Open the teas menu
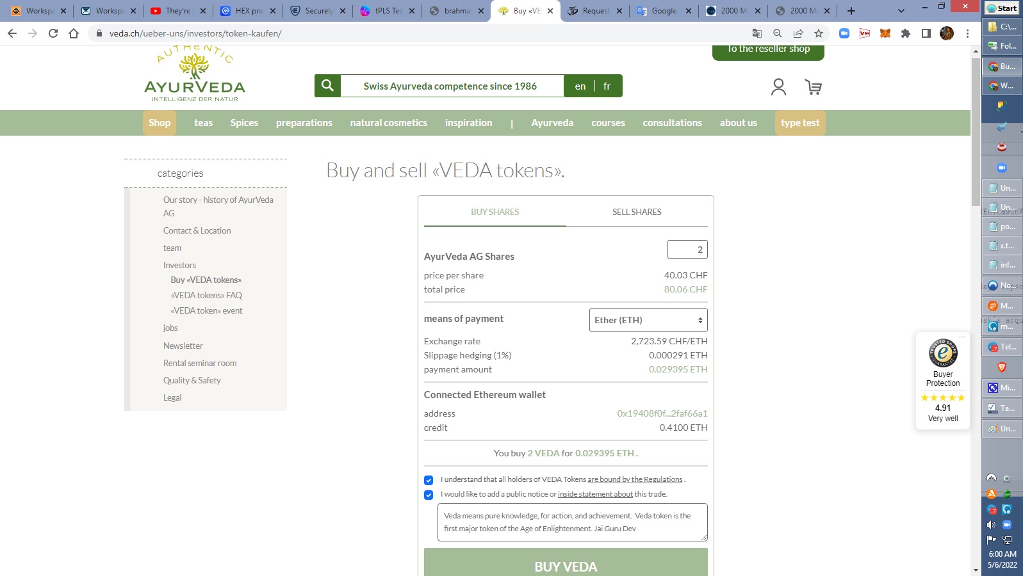1023x576 pixels. (x=204, y=123)
